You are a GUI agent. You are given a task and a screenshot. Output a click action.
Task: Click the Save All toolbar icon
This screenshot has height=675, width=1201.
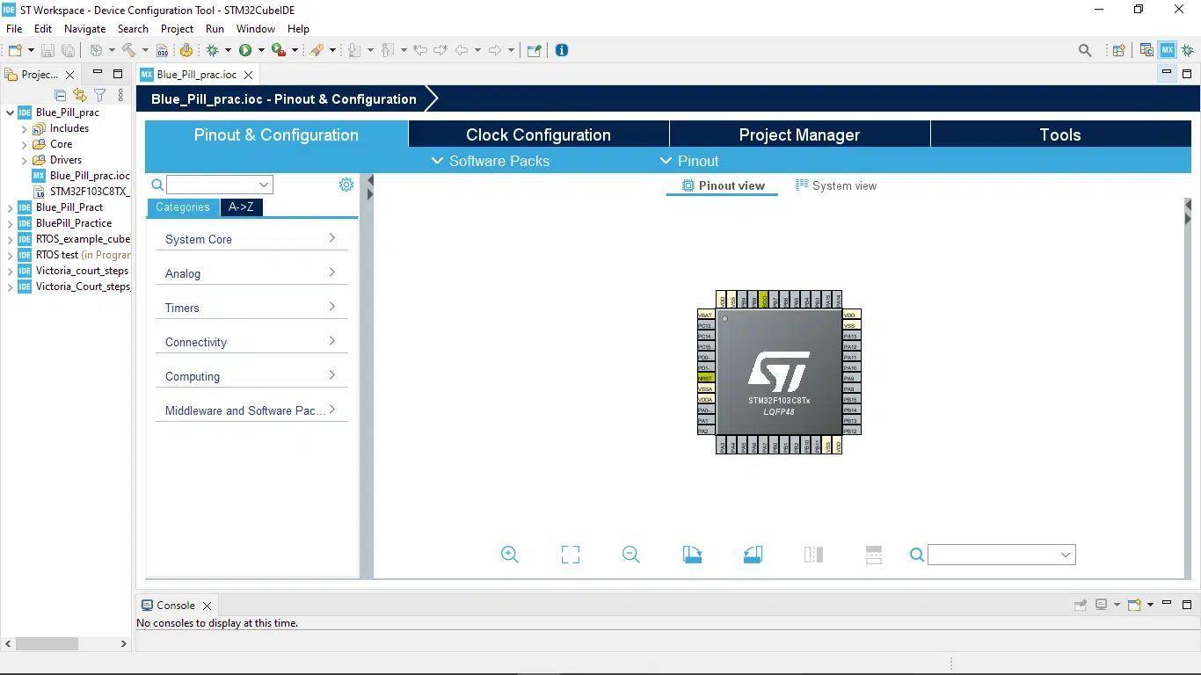[x=68, y=51]
